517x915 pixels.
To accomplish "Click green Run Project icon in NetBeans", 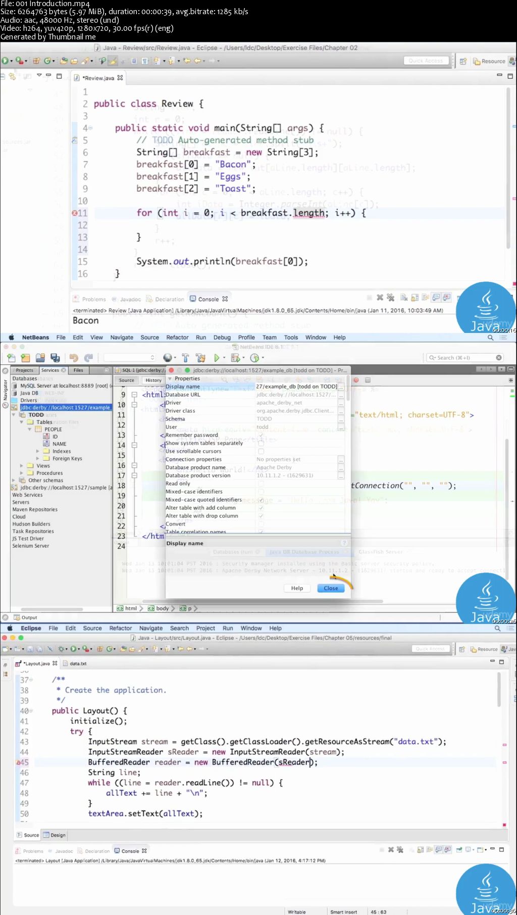I will (x=217, y=358).
